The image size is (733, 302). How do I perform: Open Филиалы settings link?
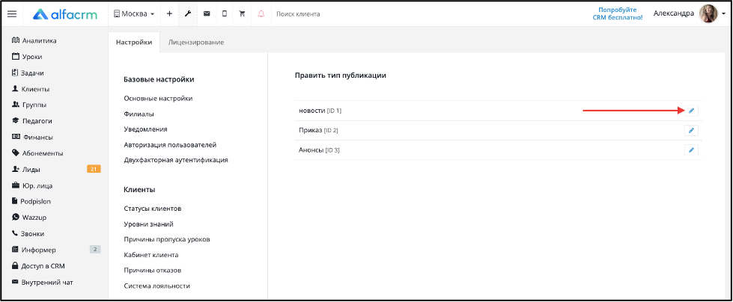[x=139, y=114]
